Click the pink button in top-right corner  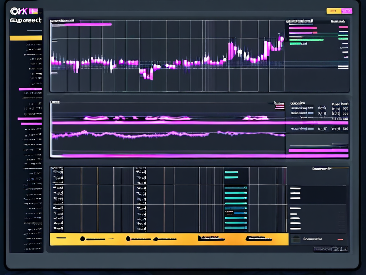tap(346, 11)
